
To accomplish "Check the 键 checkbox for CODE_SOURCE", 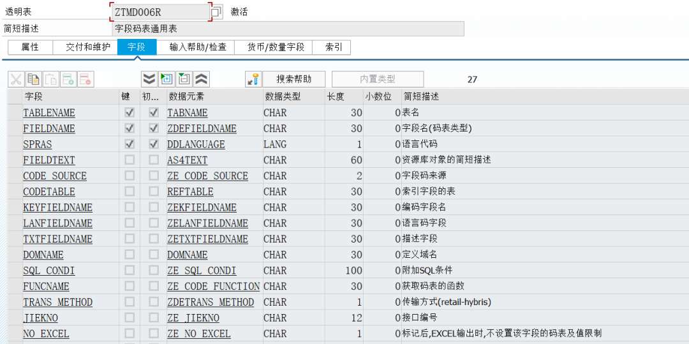I will 129,176.
